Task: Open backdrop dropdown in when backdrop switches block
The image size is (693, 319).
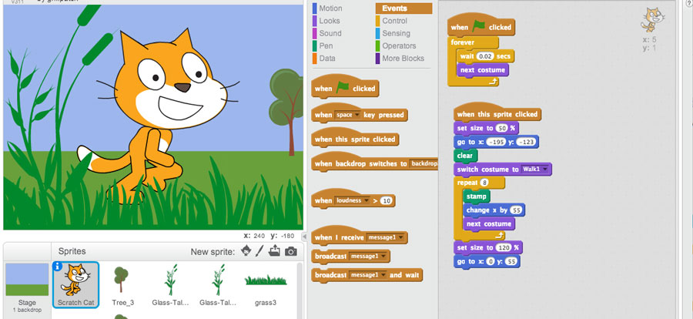Action: pyautogui.click(x=423, y=163)
